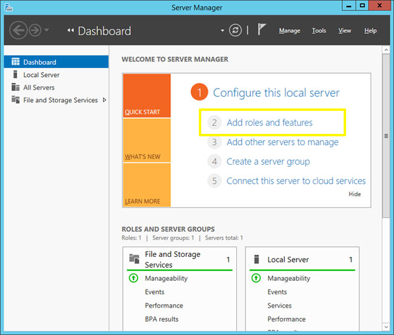The image size is (394, 335).
Task: Click the Server Manager title bar app icon
Action: point(9,7)
